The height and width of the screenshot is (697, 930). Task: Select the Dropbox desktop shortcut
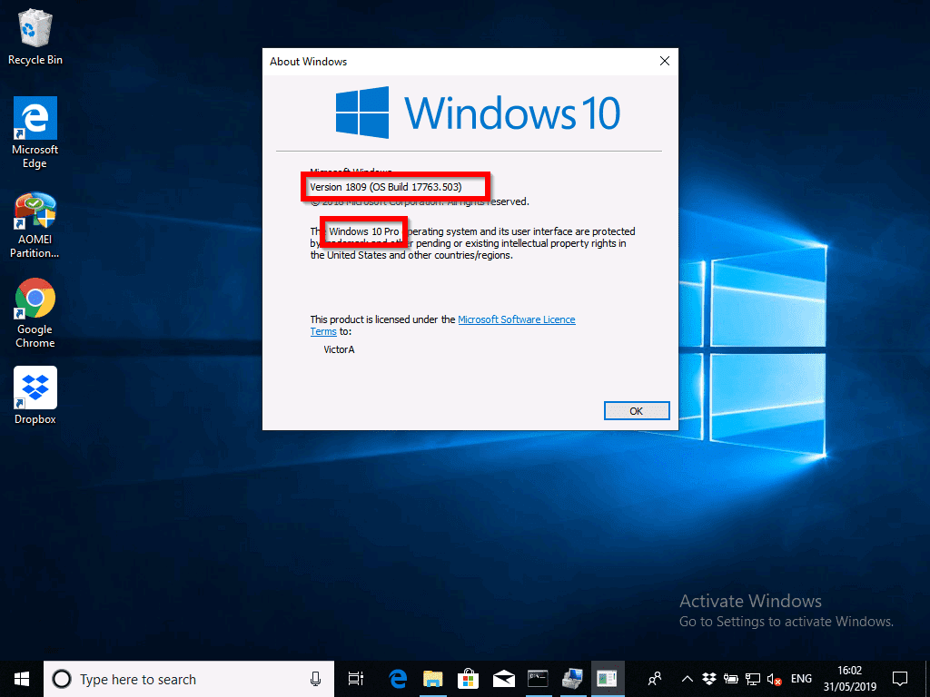point(35,396)
